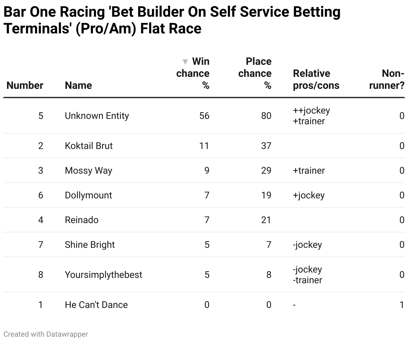Click He Can't Dance non-runner value 1
The width and height of the screenshot is (408, 342).
point(402,305)
